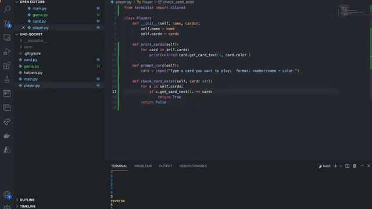Click player.py breadcrumb segment
The width and height of the screenshot is (372, 209).
coord(123,2)
